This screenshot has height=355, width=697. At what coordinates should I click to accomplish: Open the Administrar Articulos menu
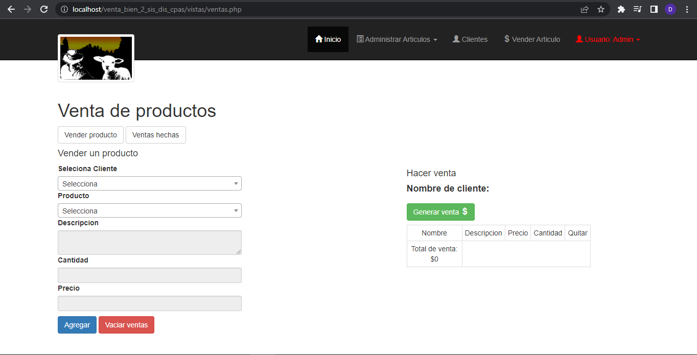point(397,39)
